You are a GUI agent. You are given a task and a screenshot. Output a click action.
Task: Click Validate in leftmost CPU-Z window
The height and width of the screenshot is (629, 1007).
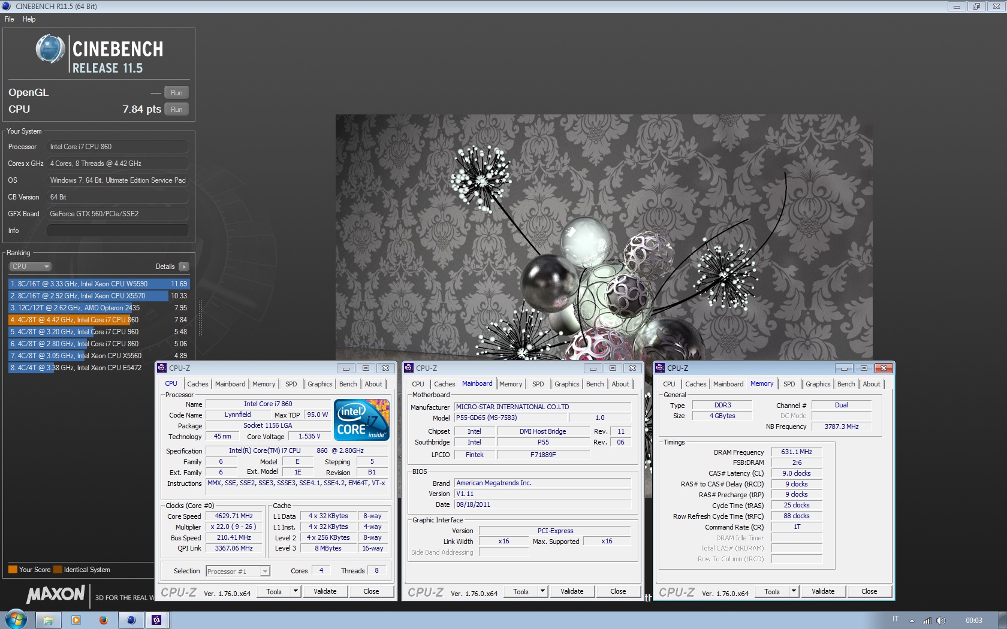click(x=325, y=591)
